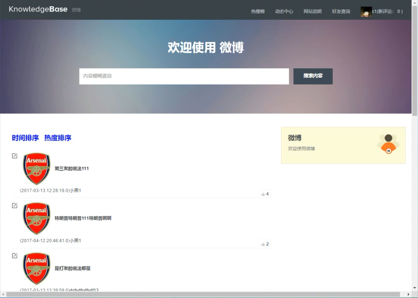Click the horizontal scrollbar thumb
418x298 pixels.
(x=203, y=294)
